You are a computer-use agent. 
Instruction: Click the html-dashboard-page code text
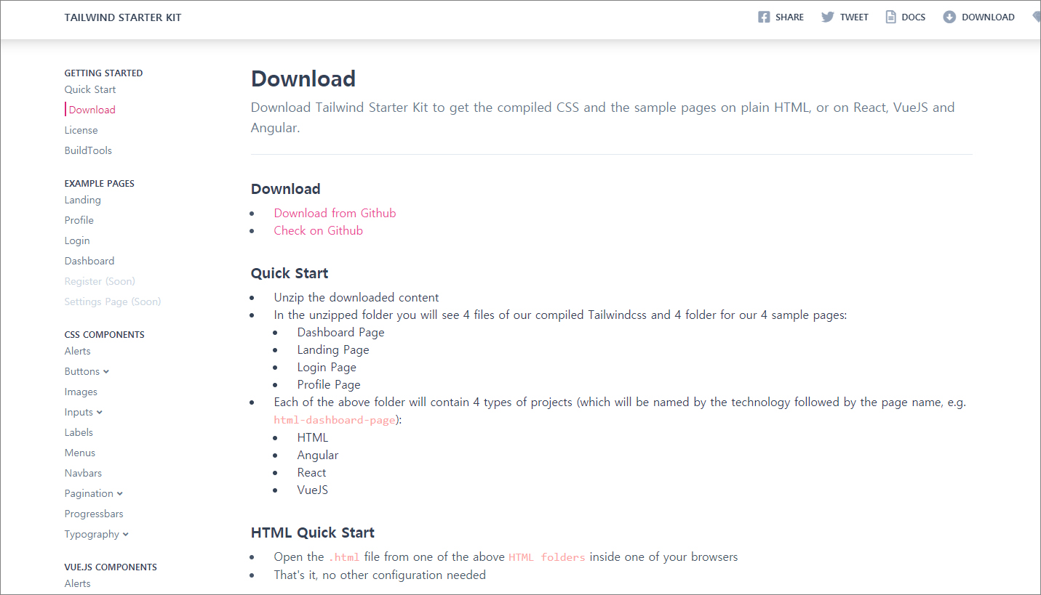335,420
